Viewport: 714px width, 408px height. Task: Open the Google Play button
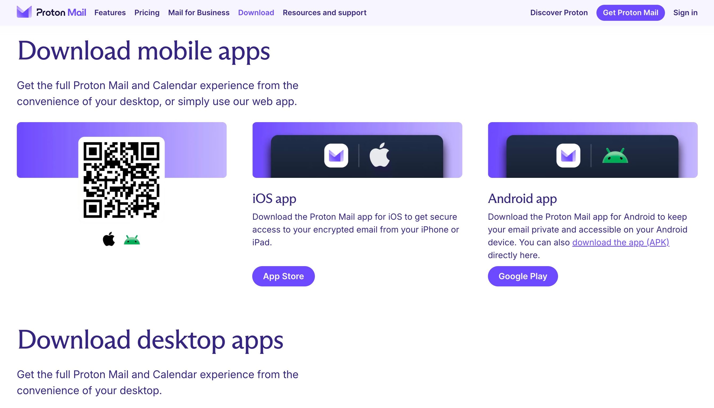(523, 276)
